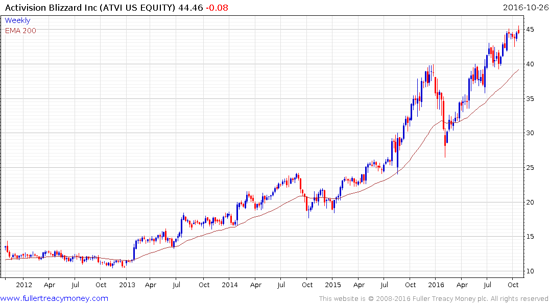Click the 10 price axis label
The width and height of the screenshot is (549, 306).
tap(530, 271)
